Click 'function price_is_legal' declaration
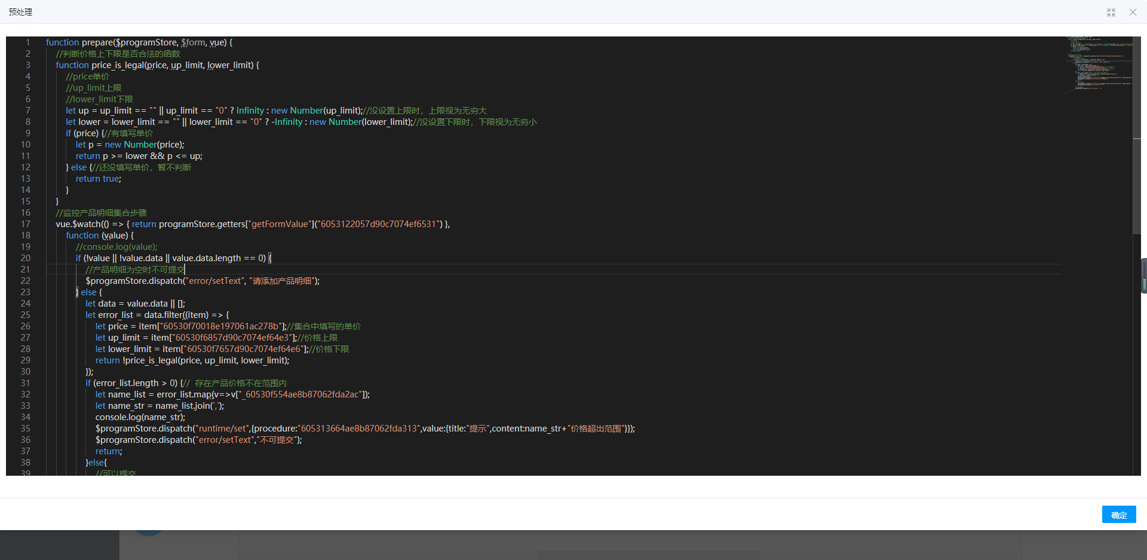Viewport: 1147px width, 560px height. [157, 65]
